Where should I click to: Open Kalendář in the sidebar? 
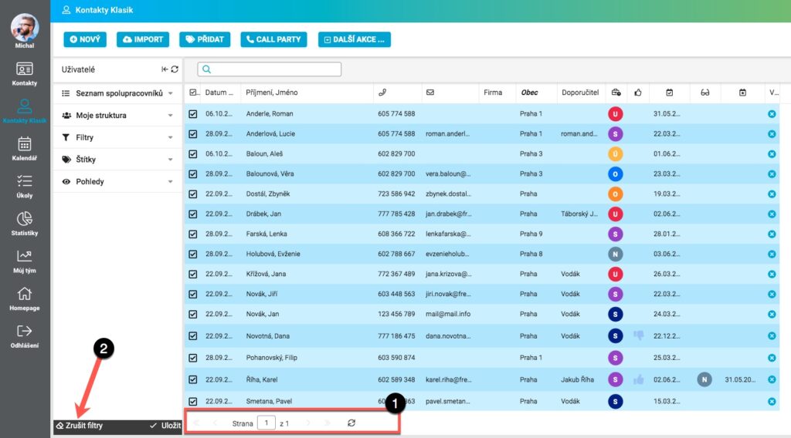pyautogui.click(x=24, y=149)
